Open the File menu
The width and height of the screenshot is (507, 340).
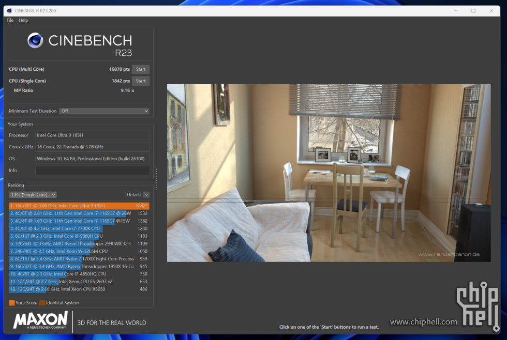[x=10, y=20]
